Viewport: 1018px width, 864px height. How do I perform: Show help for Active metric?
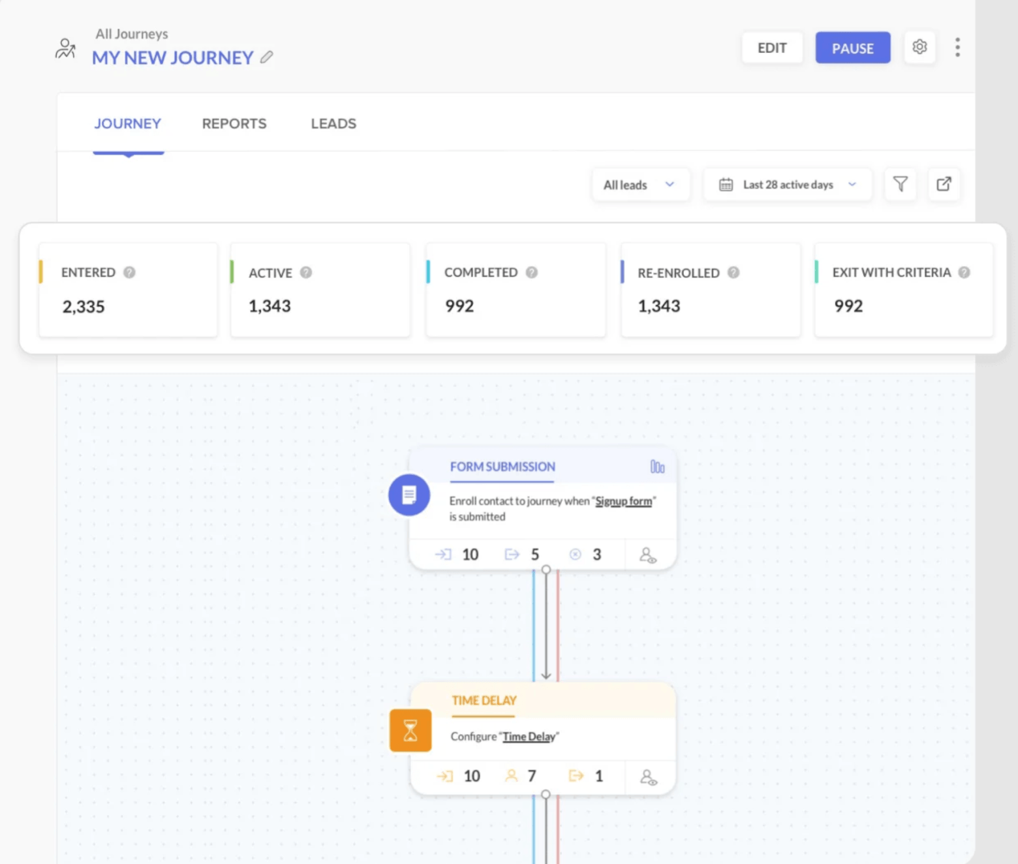[306, 272]
